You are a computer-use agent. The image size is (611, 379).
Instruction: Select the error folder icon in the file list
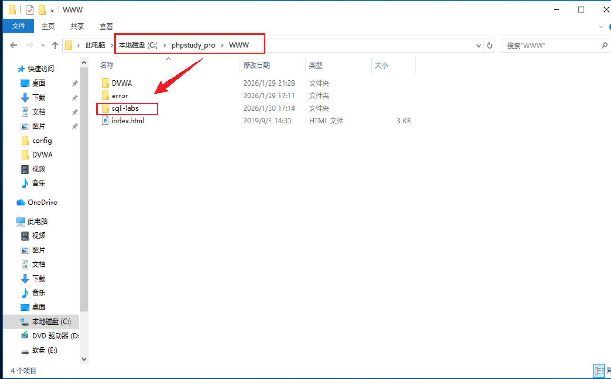click(105, 96)
